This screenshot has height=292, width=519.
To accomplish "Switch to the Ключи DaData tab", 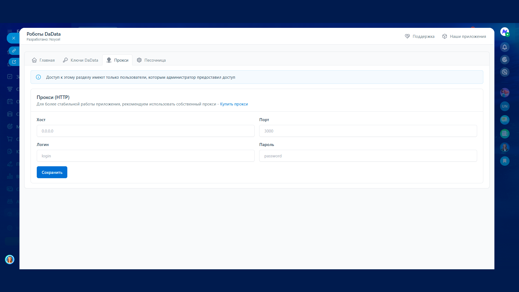I will (81, 60).
